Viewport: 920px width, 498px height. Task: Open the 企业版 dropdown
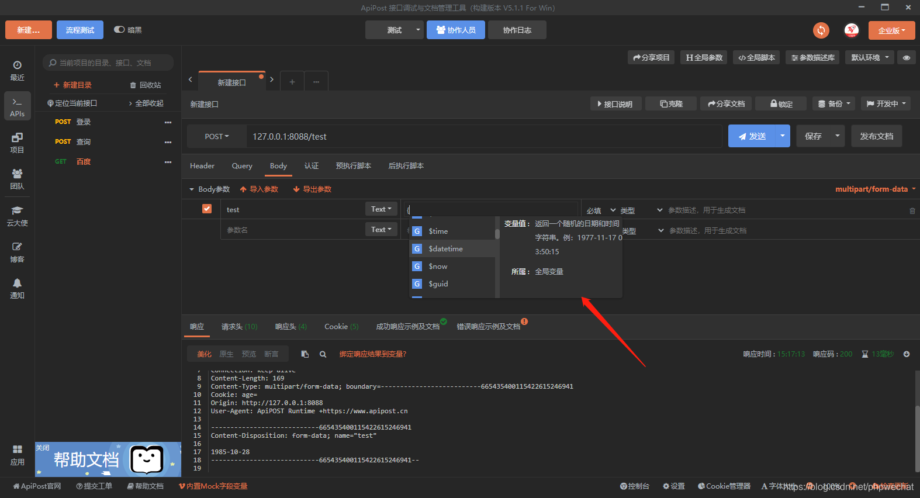point(891,30)
